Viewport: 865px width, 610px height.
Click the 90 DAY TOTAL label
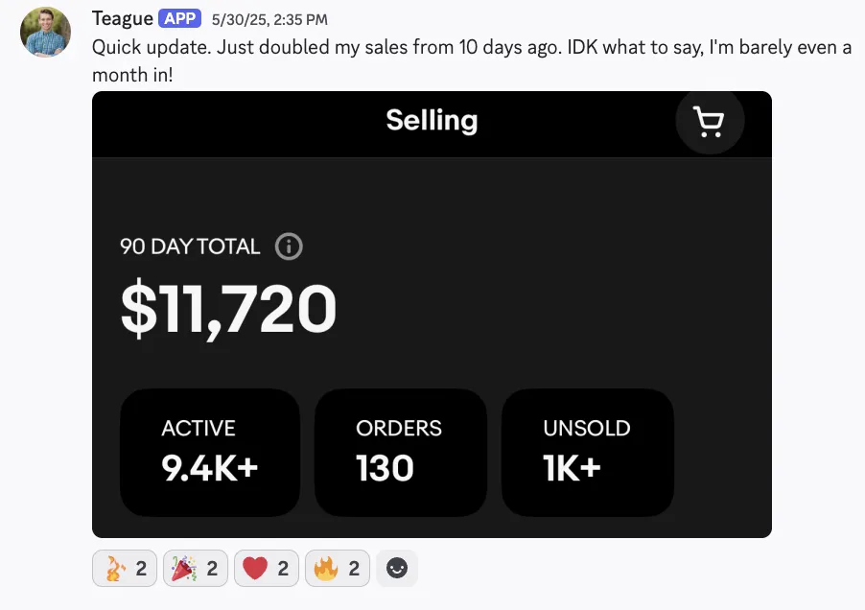(190, 246)
